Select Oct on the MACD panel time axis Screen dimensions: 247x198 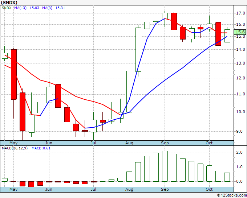209,189
